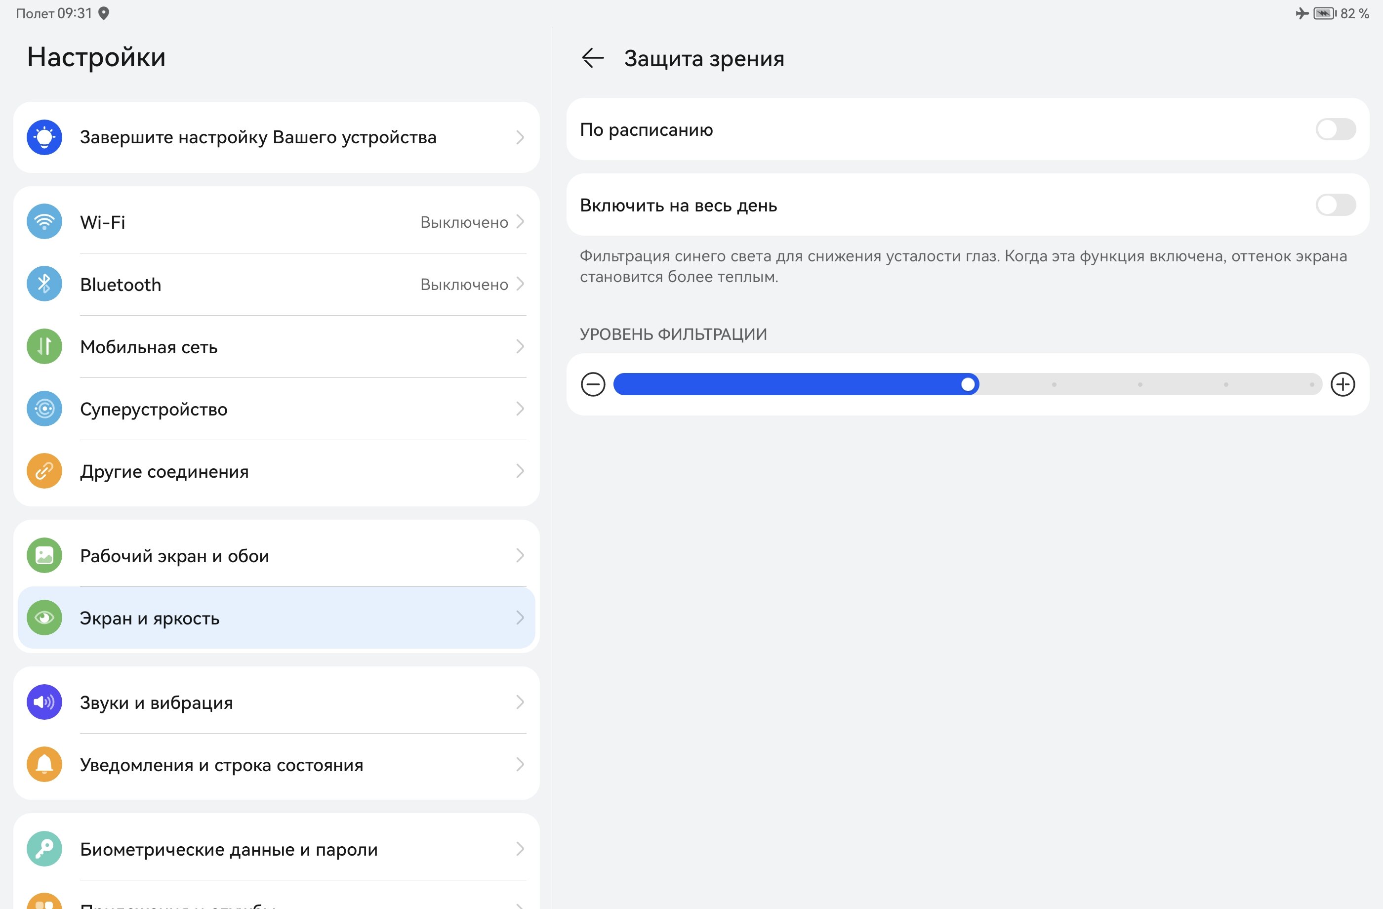Set filtration slider to the last dot

click(x=1311, y=384)
